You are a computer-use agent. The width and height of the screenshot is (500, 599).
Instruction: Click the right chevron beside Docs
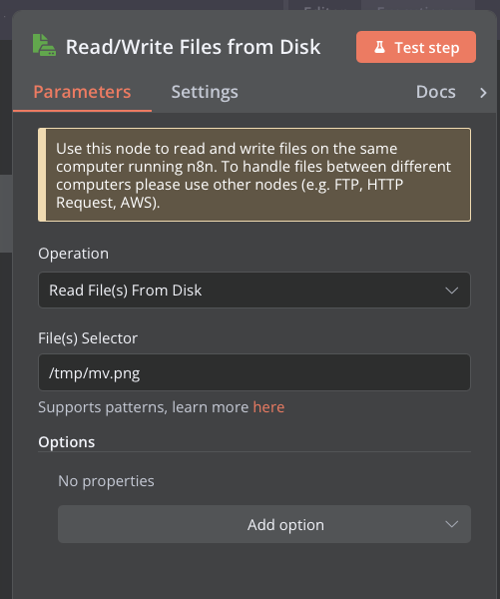[483, 93]
